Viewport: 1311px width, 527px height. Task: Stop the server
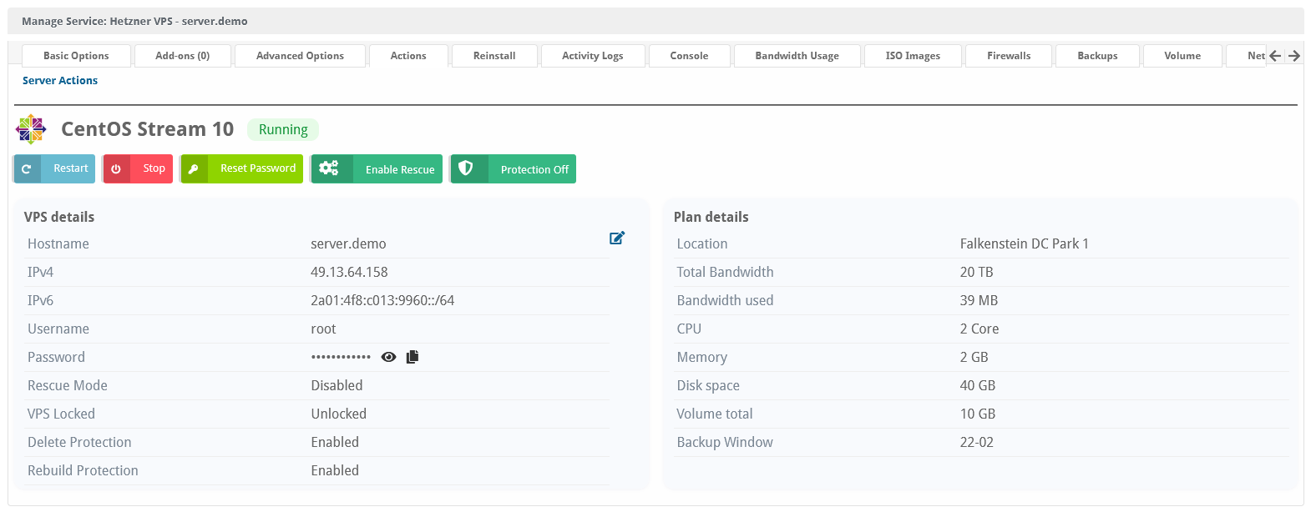click(138, 168)
